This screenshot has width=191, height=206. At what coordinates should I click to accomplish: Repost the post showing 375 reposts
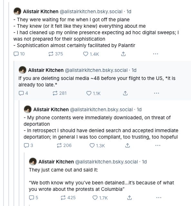tap(56, 54)
